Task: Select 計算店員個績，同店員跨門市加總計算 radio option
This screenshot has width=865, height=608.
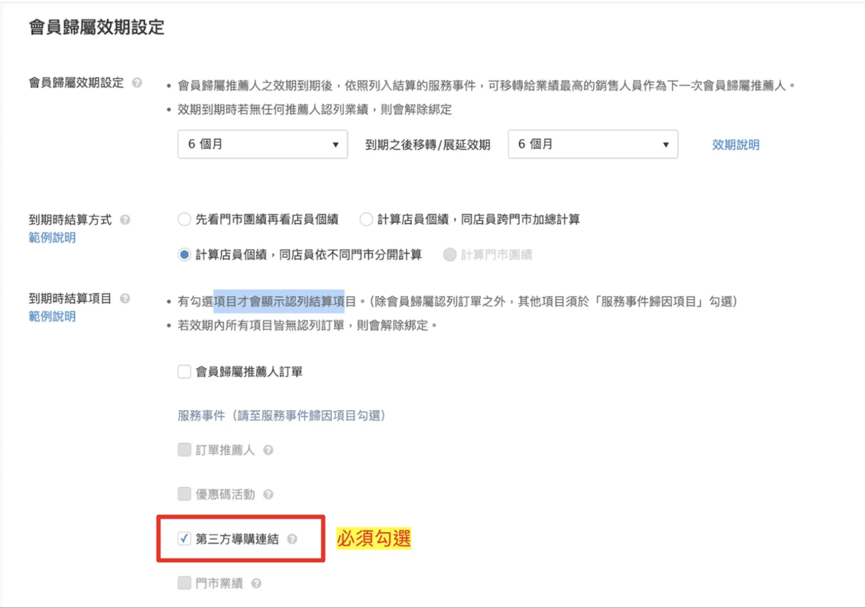Action: [366, 220]
